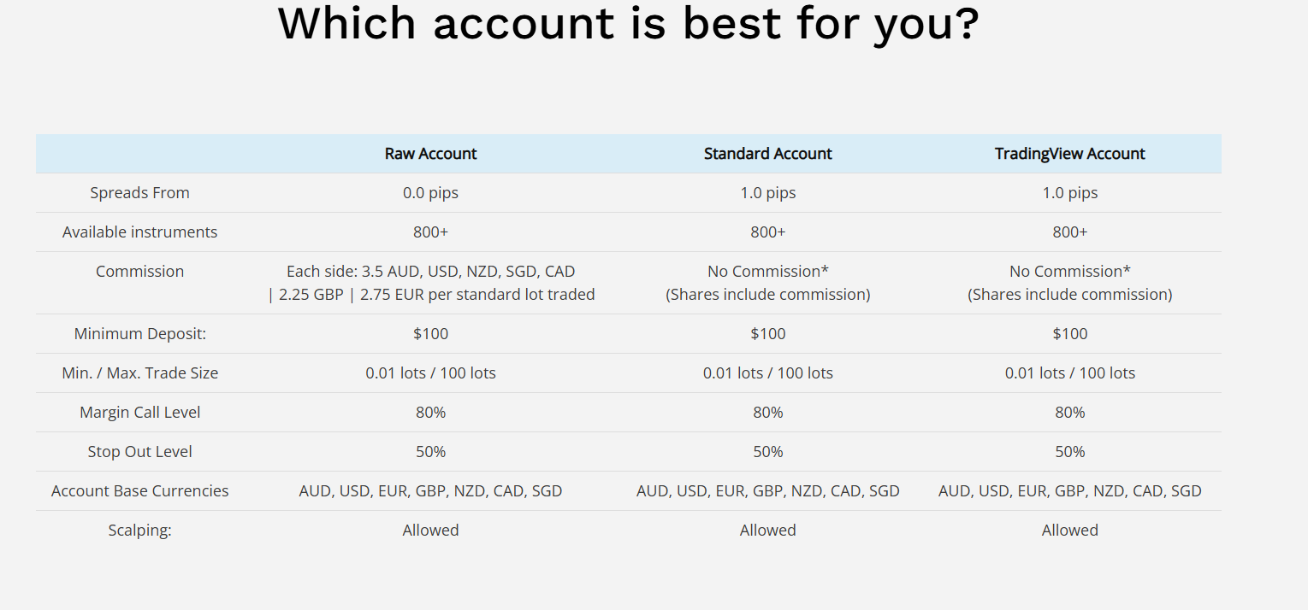Click 'Each side: 3.5 AUD, USD' commission text

(430, 272)
